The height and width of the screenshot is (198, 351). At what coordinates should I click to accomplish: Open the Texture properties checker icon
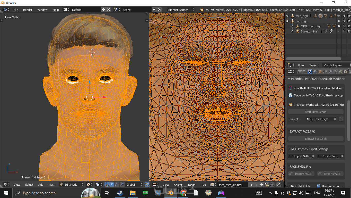click(346, 72)
